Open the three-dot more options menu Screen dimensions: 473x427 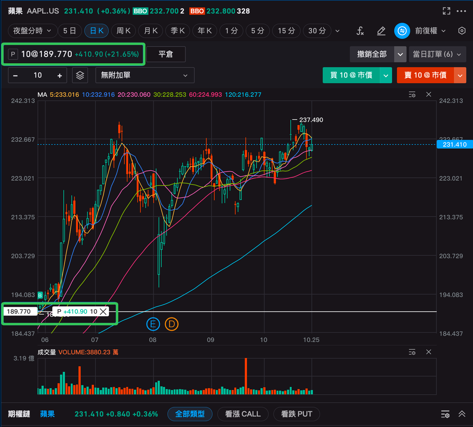(461, 11)
